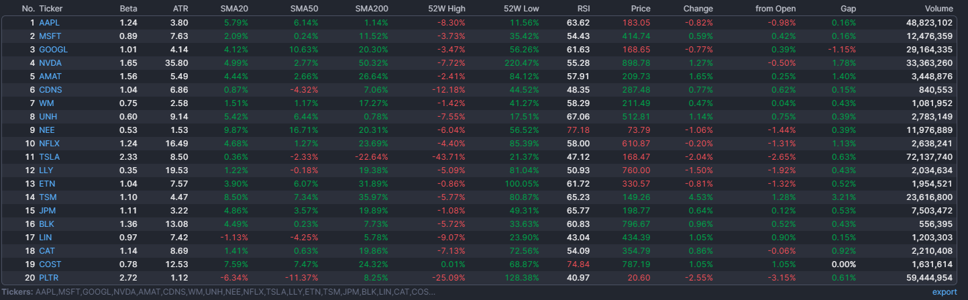Screen dimensions: 968x300
Task: Click COST Gap value 0.00%
Action: (844, 264)
